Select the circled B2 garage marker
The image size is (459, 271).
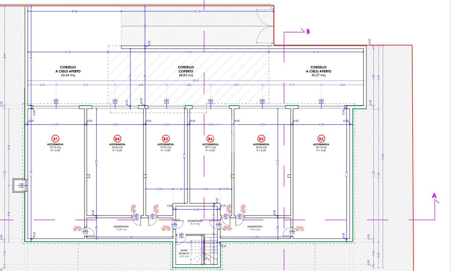coord(321,138)
